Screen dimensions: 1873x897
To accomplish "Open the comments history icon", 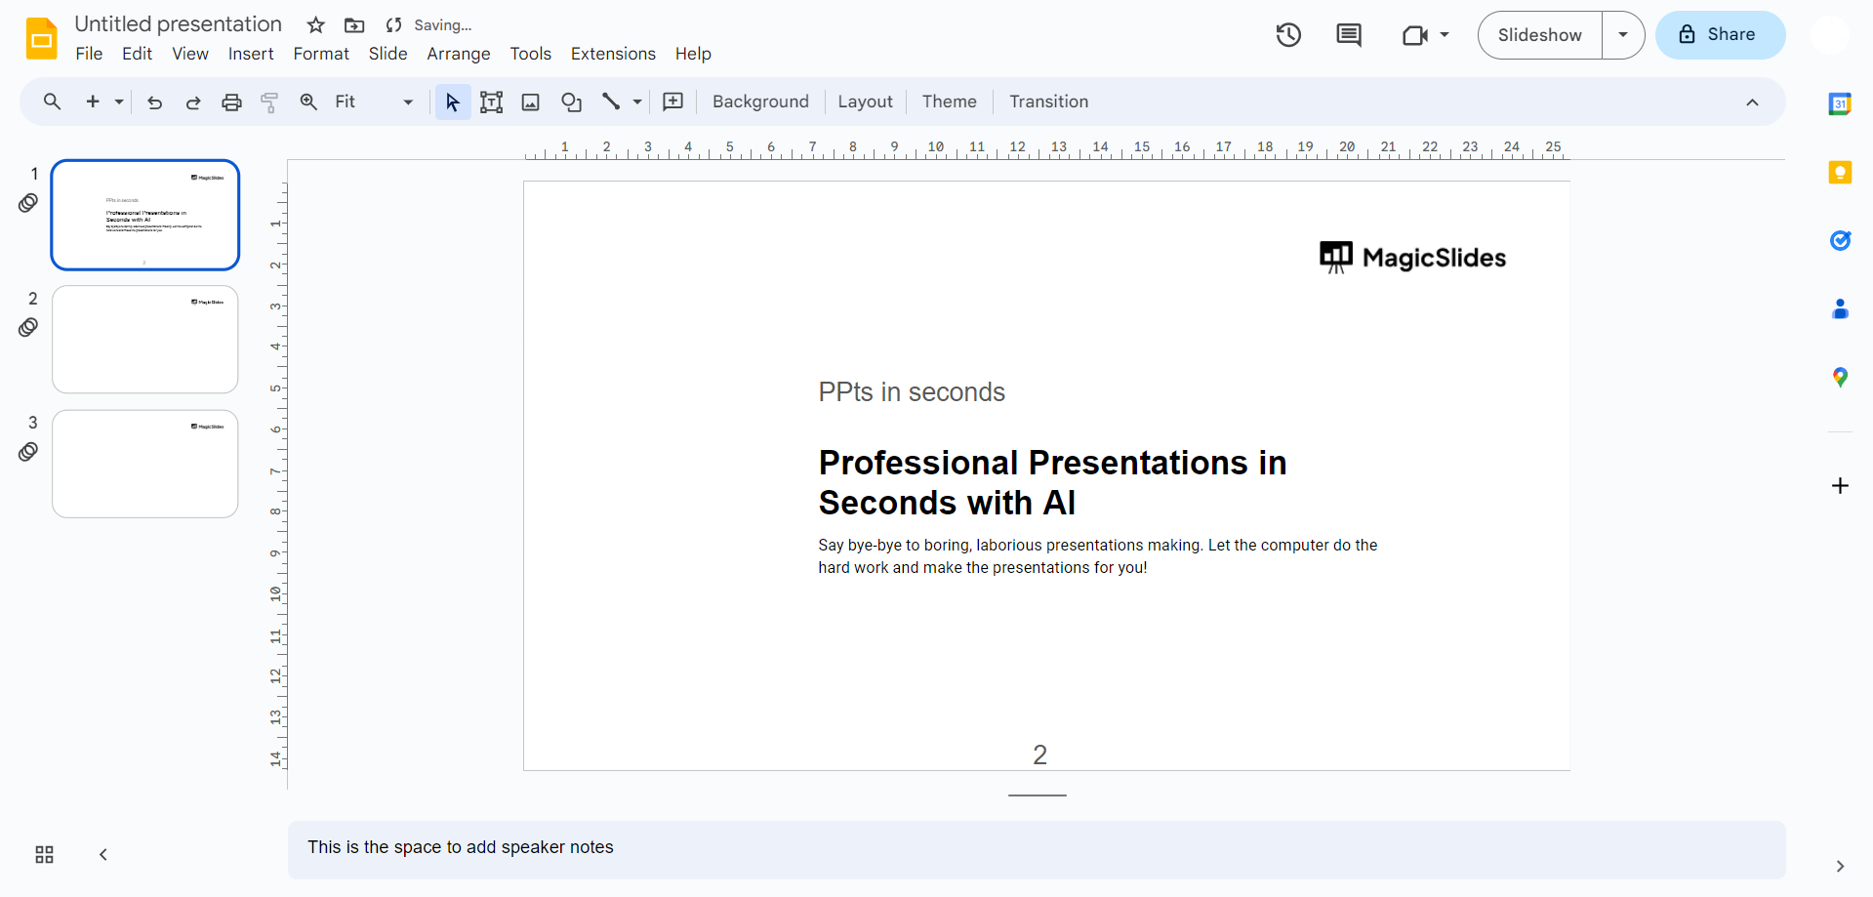I will click(1349, 35).
